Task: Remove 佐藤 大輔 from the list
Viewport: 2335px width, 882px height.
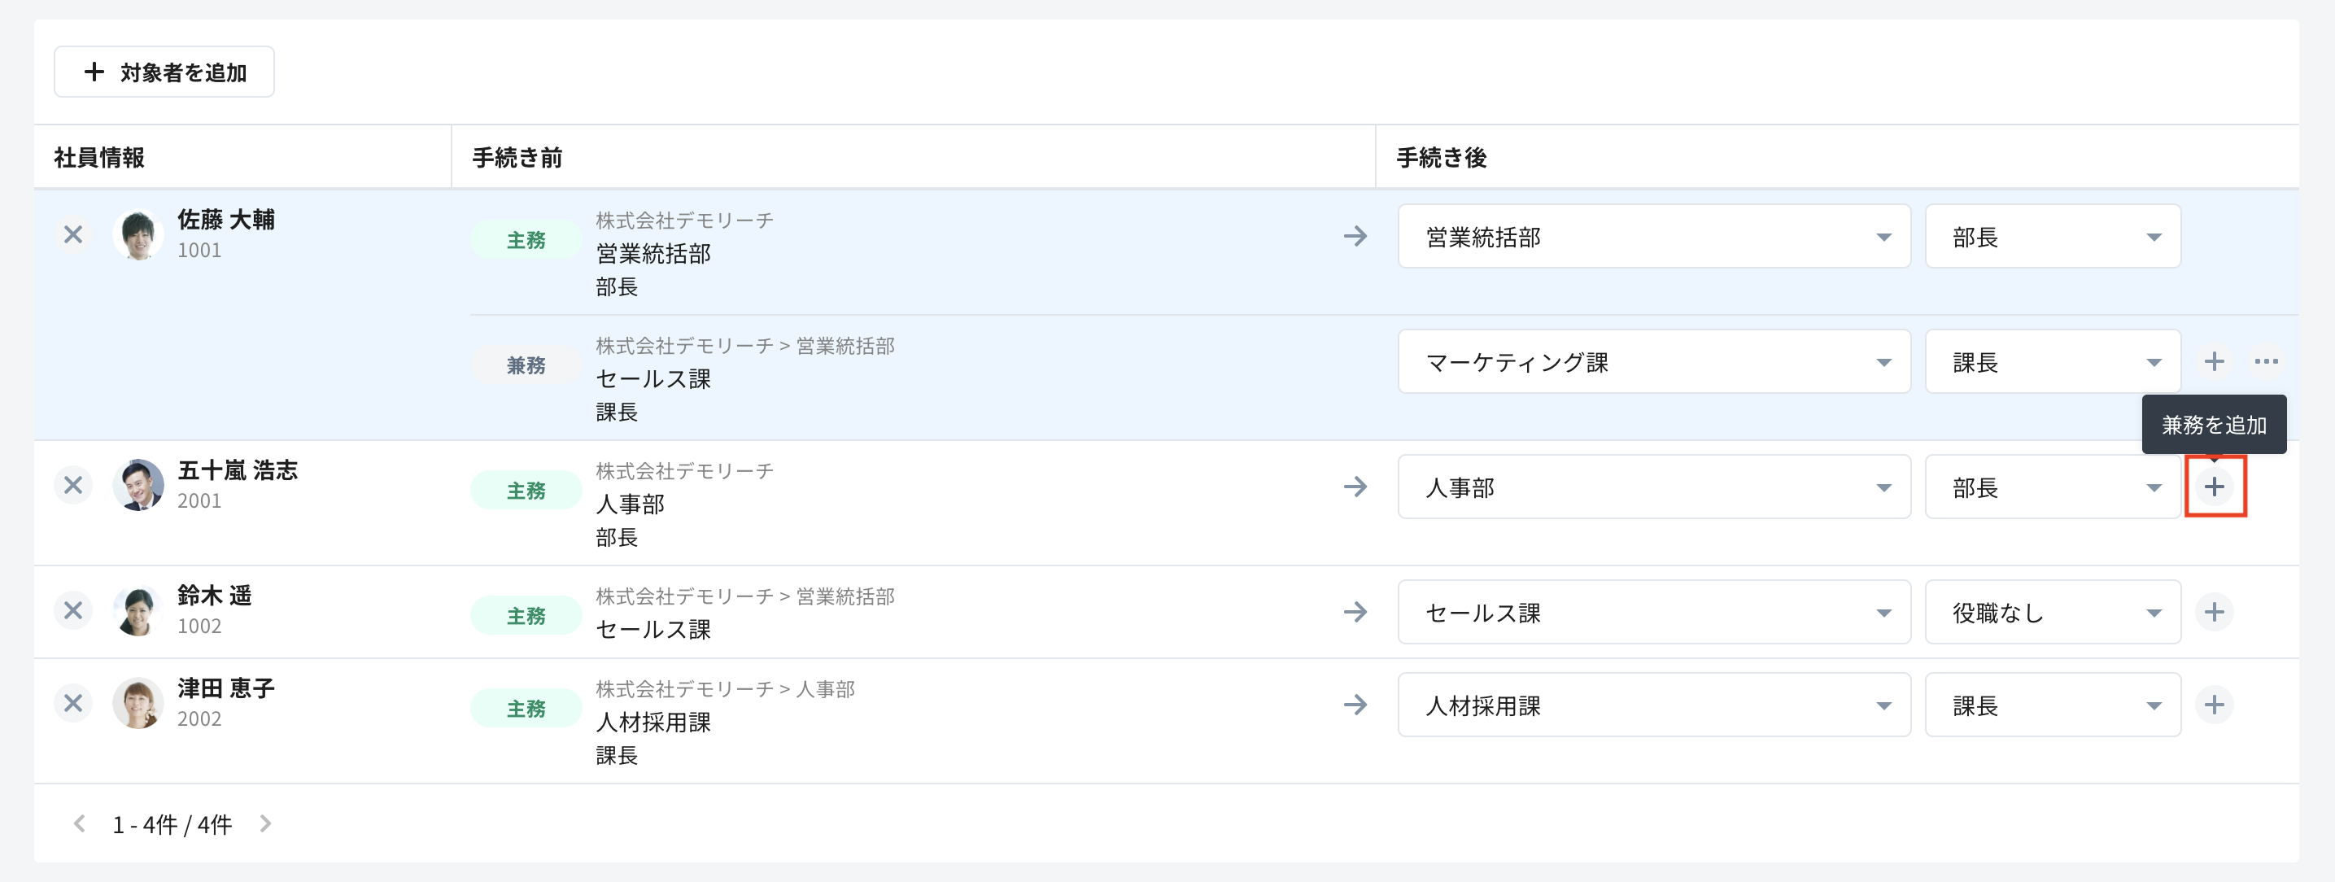Action: click(73, 235)
